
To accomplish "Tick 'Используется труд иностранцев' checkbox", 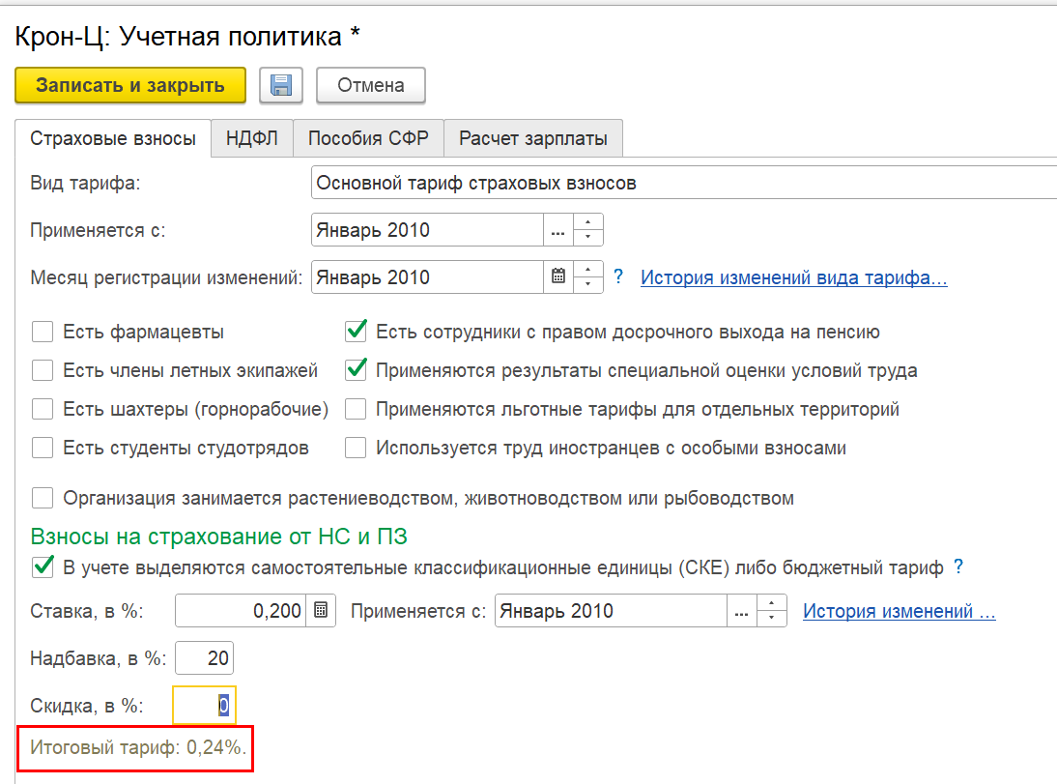I will 357,449.
